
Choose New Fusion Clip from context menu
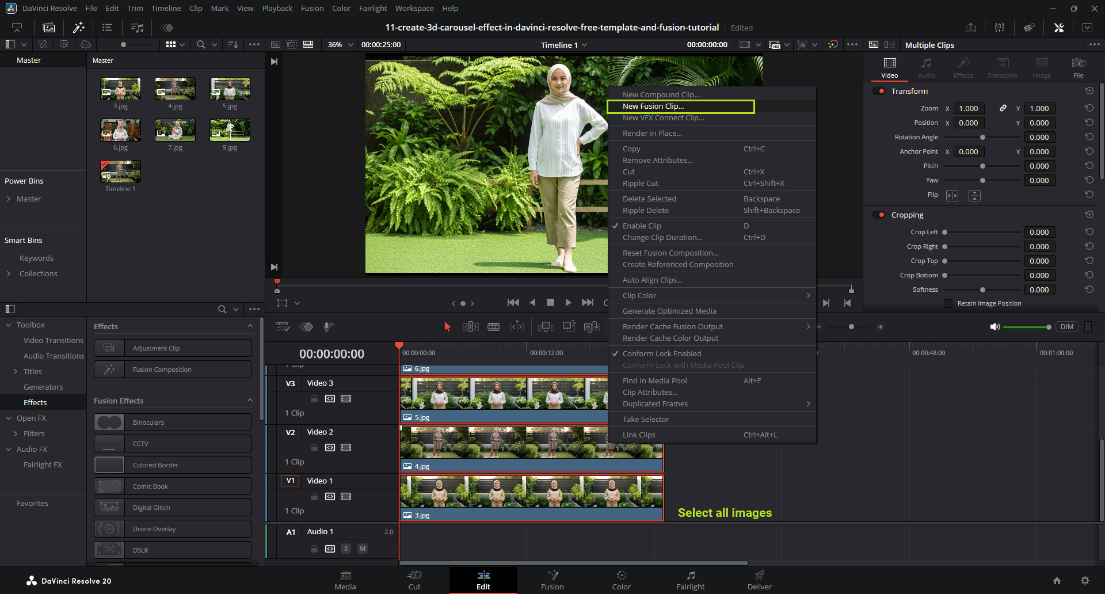[653, 106]
